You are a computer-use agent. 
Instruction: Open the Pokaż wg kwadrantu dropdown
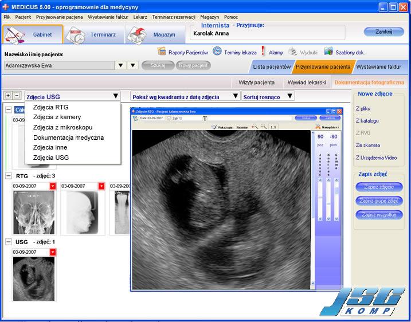pos(185,96)
